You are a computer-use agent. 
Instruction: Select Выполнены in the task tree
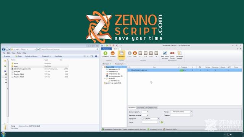pos(113,72)
